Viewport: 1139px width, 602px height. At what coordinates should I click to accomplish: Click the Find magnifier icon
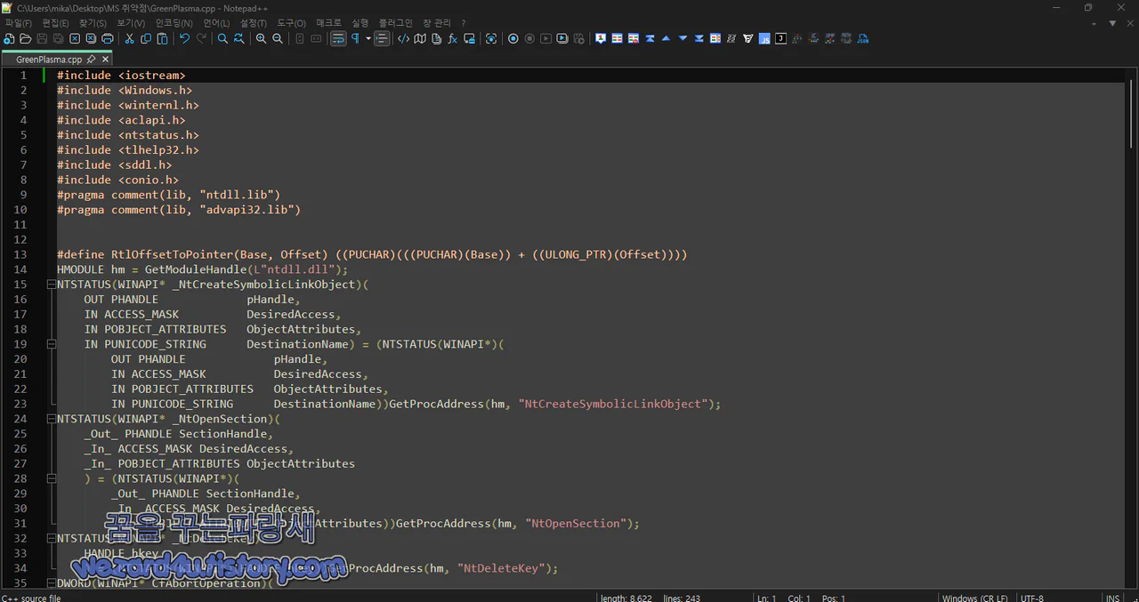222,39
